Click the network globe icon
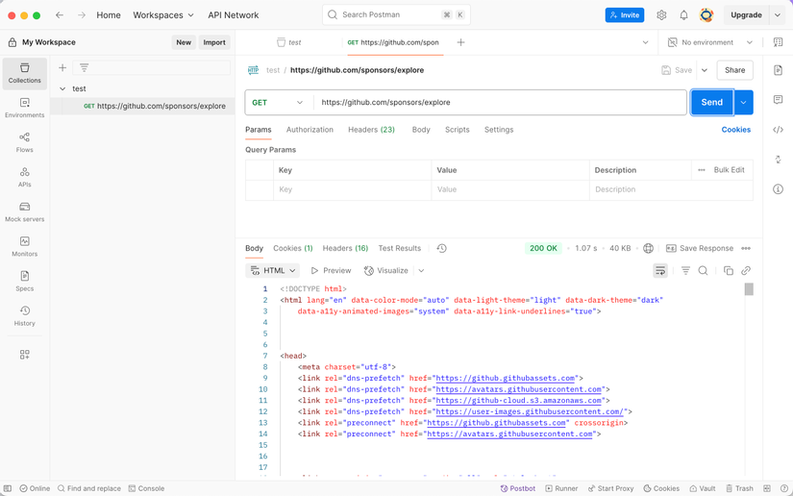793x496 pixels. (649, 248)
